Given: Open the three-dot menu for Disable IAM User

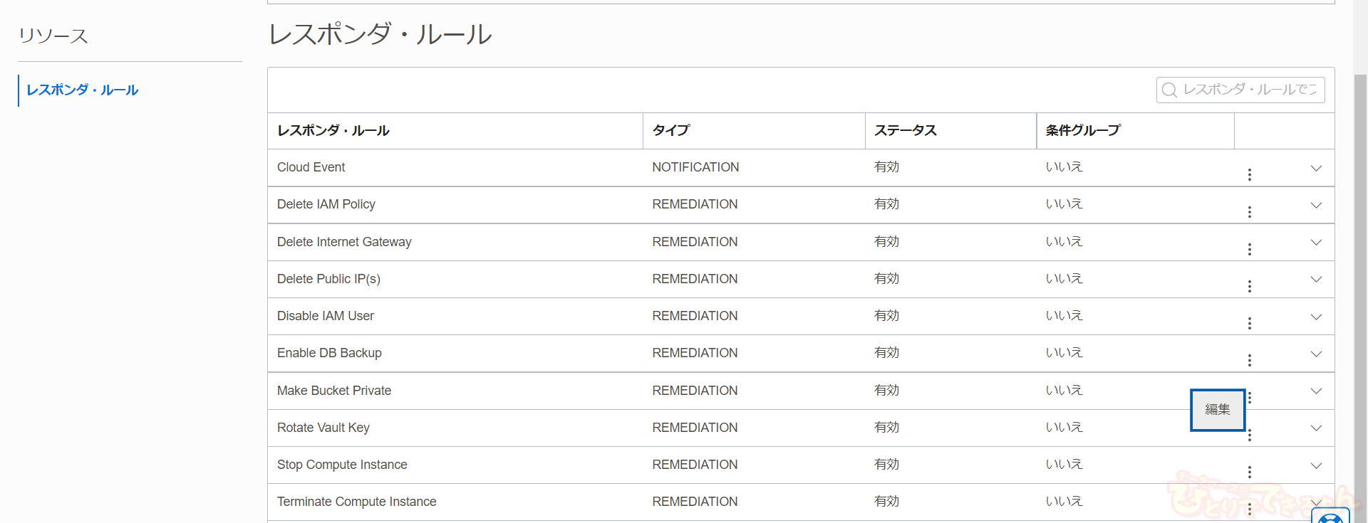Looking at the screenshot, I should click(1249, 323).
